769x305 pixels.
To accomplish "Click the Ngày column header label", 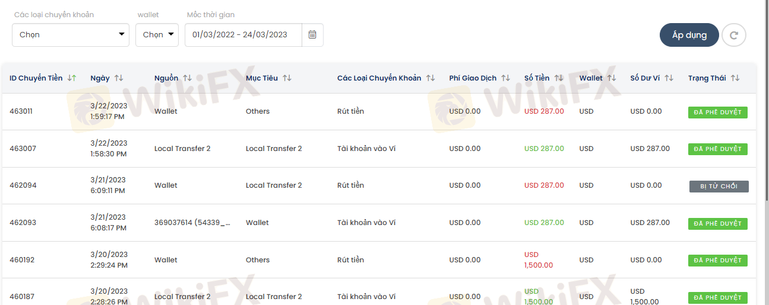I will tap(100, 78).
